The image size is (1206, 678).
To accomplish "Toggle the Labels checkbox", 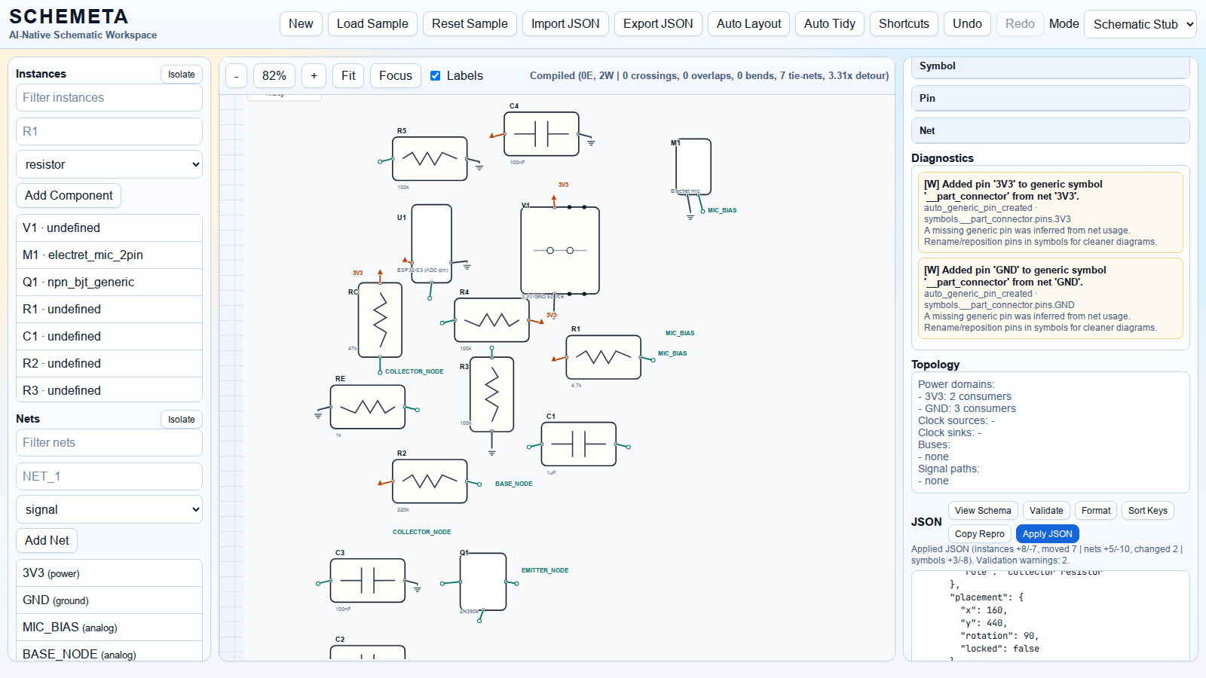I will click(x=436, y=75).
